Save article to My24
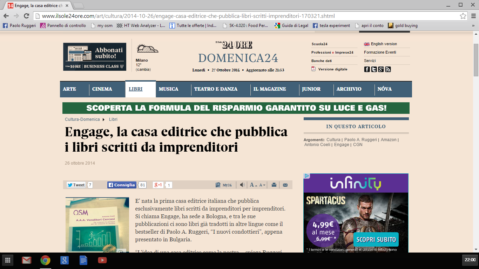This screenshot has width=479, height=269. 224,185
